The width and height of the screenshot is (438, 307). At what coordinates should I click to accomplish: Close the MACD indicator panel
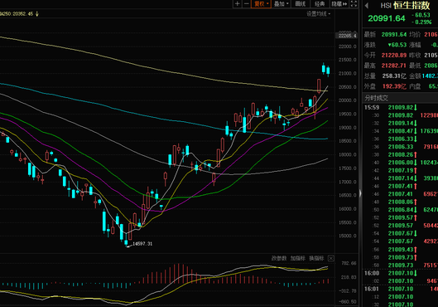point(330,258)
